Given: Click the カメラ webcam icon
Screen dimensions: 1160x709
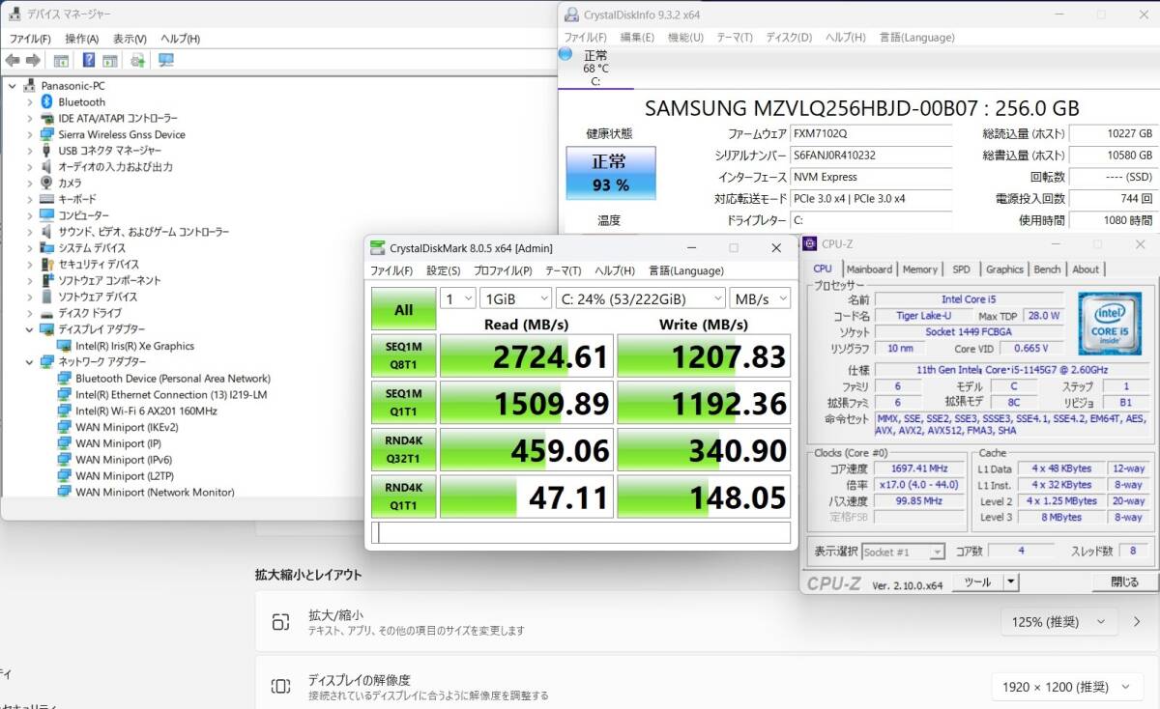Looking at the screenshot, I should [x=46, y=183].
